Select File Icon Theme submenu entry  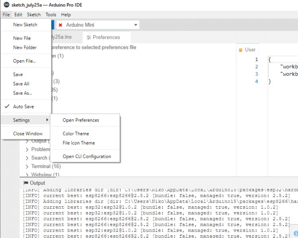85,143
